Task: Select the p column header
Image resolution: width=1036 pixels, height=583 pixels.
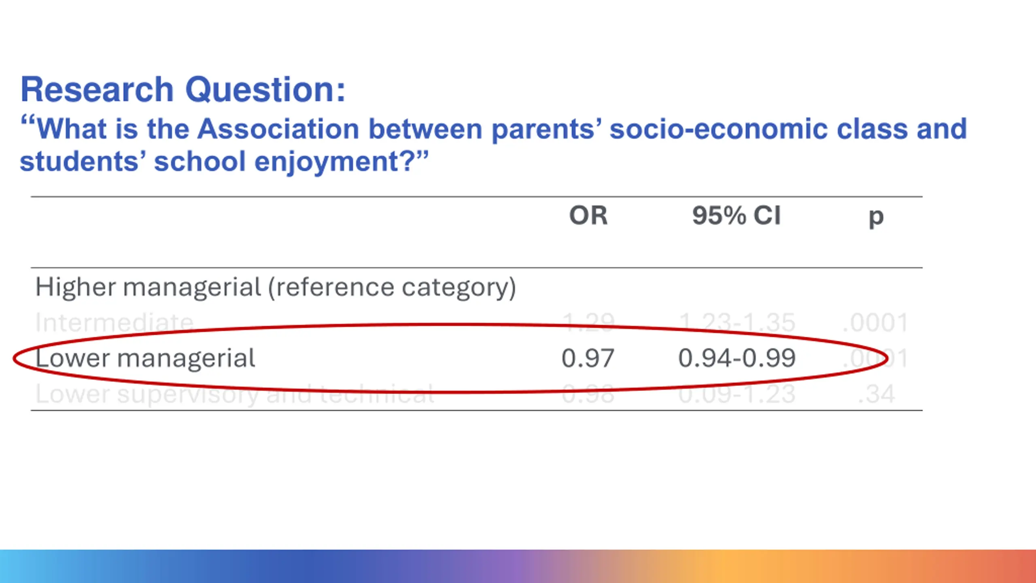Action: pyautogui.click(x=876, y=218)
